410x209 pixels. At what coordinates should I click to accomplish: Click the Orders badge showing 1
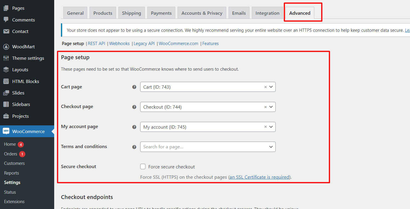22,154
